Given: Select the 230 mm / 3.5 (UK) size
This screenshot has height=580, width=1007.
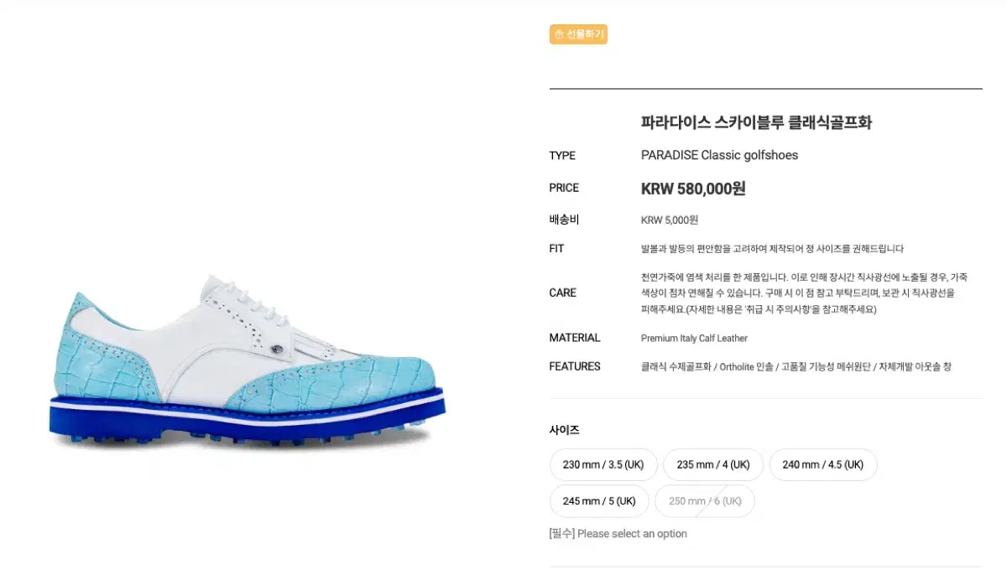Looking at the screenshot, I should [603, 464].
